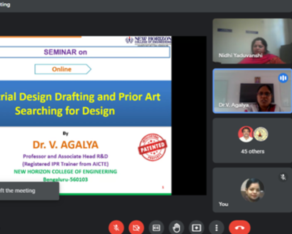Screen dimensions: 292x234
Task: Click the 'Online' arrow label on slide
Action: point(63,69)
